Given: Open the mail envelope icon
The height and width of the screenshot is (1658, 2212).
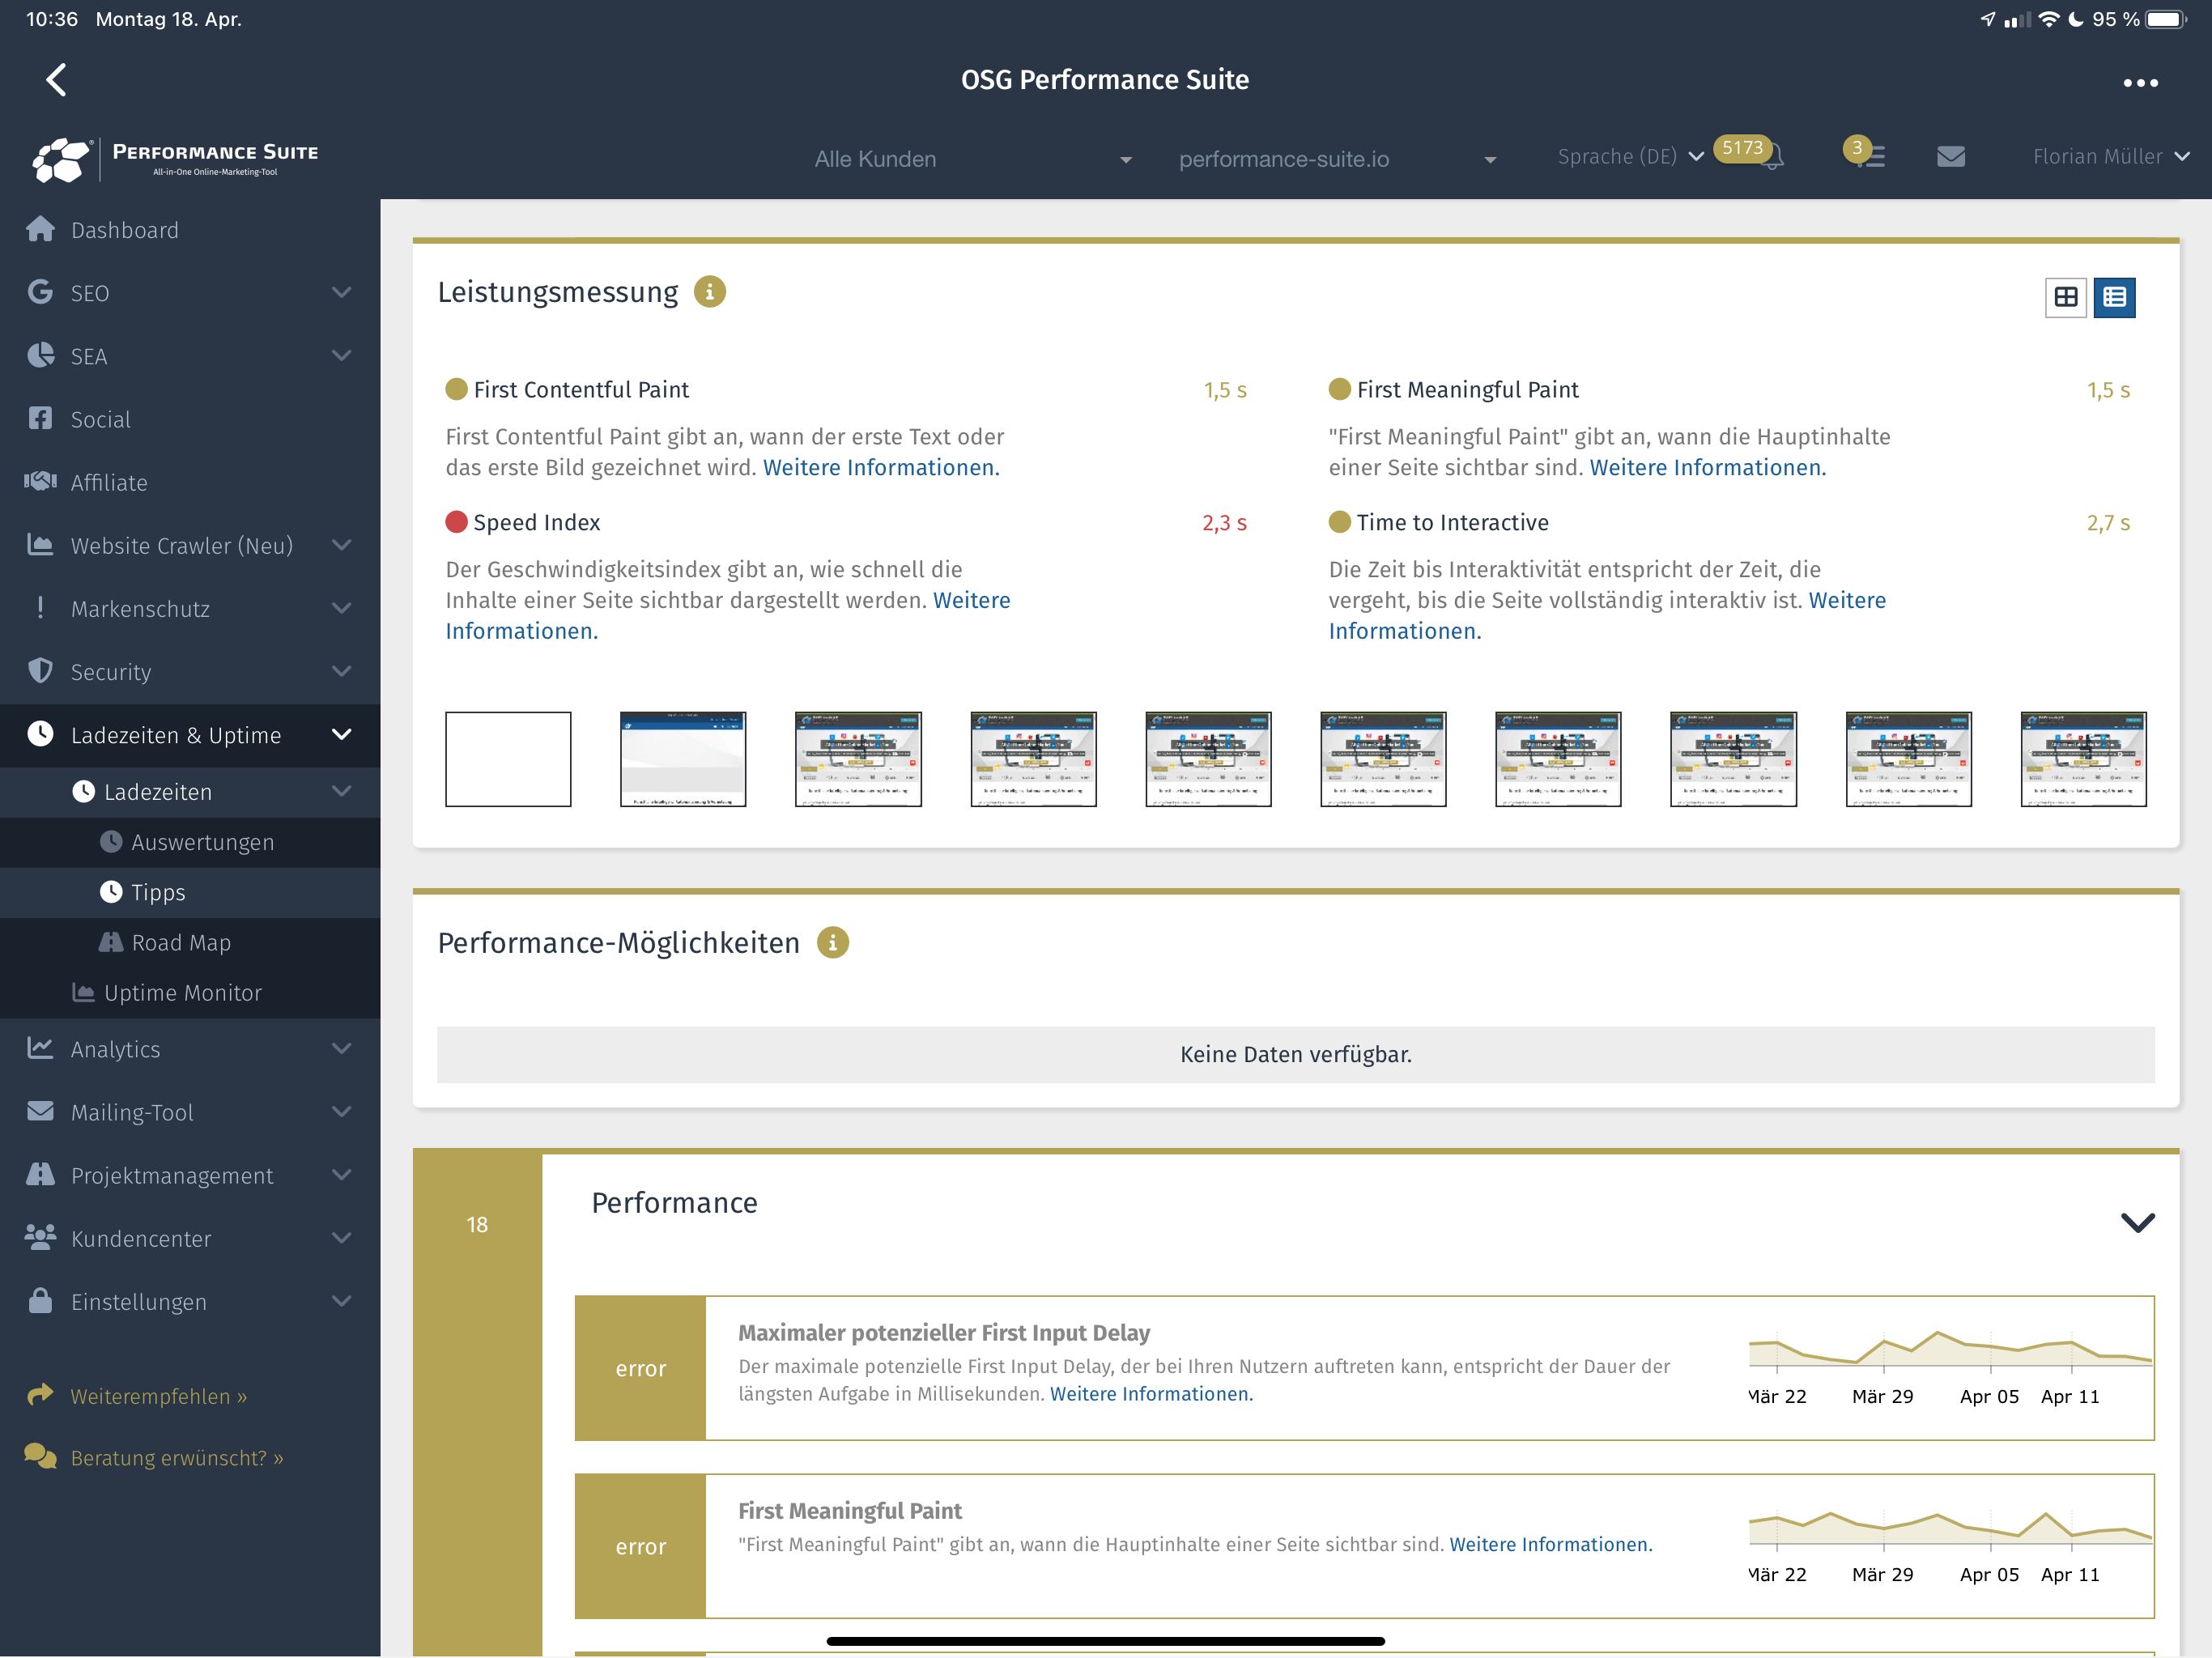Looking at the screenshot, I should (1950, 157).
